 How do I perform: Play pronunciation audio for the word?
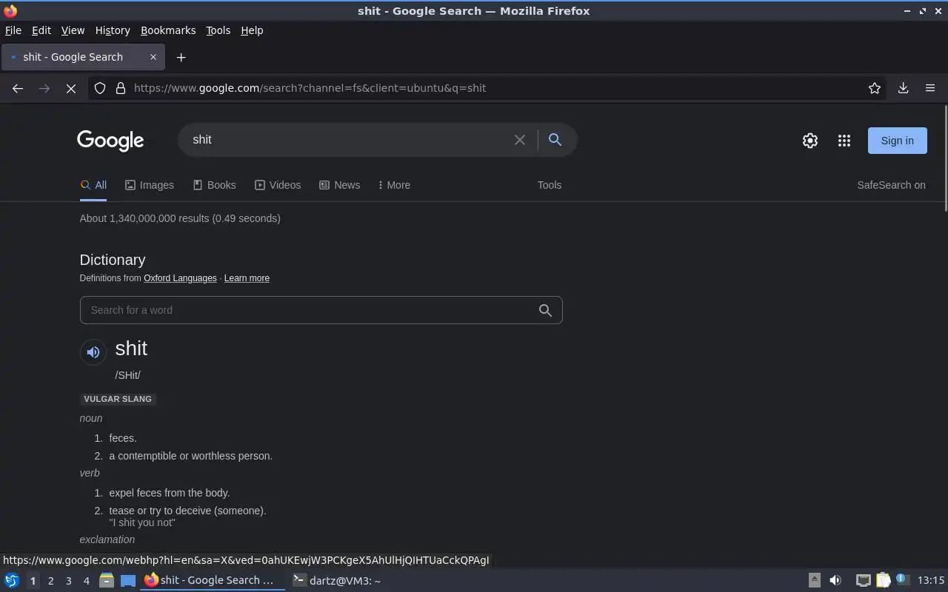coord(93,352)
